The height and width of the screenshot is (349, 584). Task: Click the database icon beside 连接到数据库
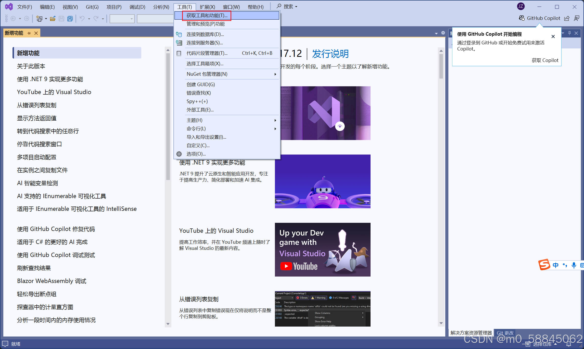click(179, 34)
